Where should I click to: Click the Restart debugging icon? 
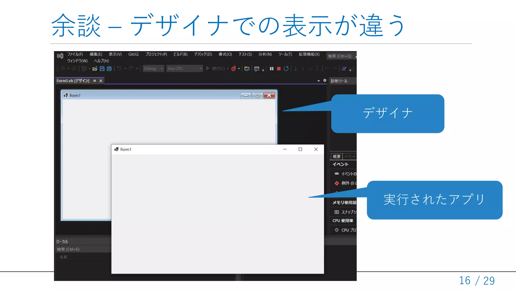286,68
